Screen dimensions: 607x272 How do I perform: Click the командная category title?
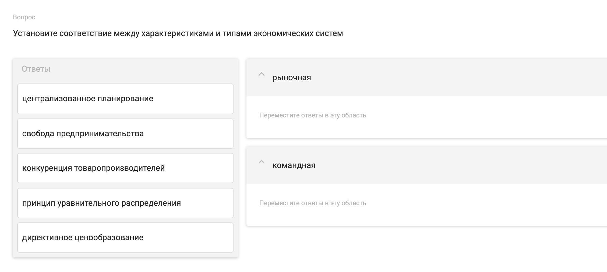[x=294, y=165]
